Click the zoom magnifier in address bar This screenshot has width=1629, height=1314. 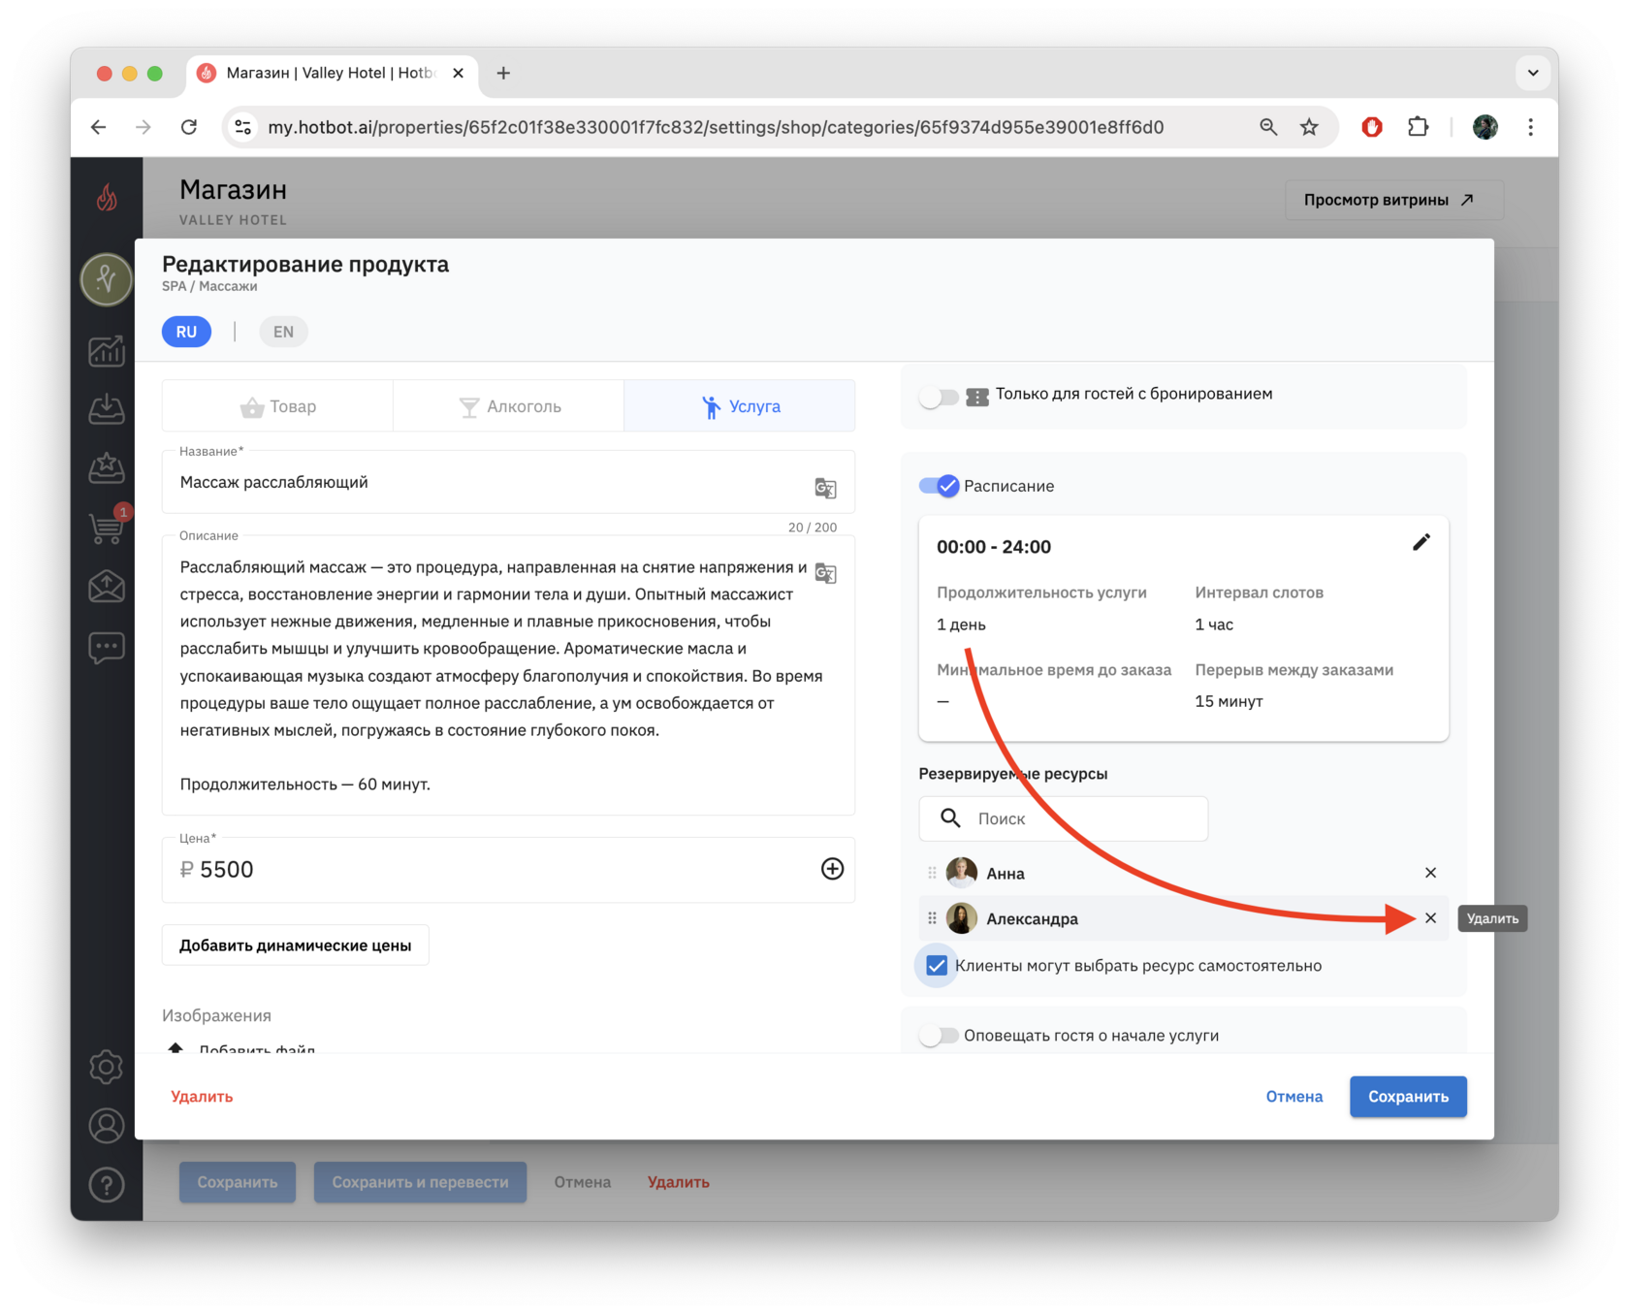pos(1267,127)
